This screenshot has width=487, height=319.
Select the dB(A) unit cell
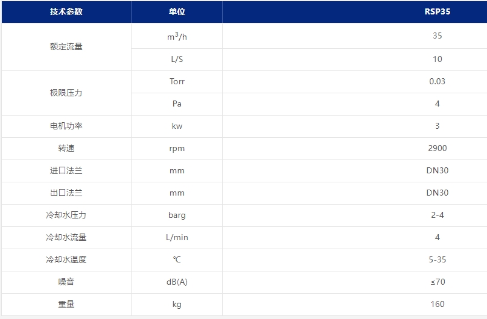(x=177, y=282)
